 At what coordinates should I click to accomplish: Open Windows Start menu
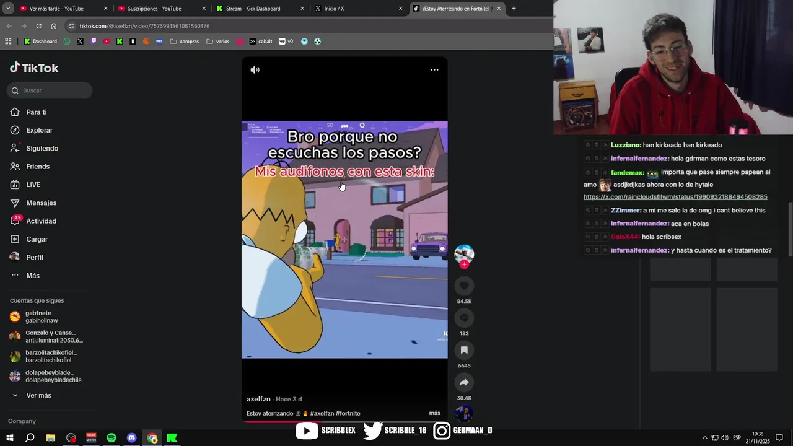click(x=9, y=438)
